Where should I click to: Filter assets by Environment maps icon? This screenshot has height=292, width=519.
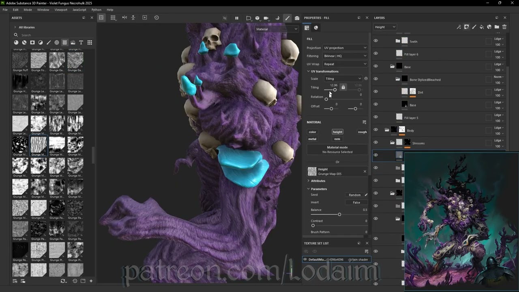[73, 43]
